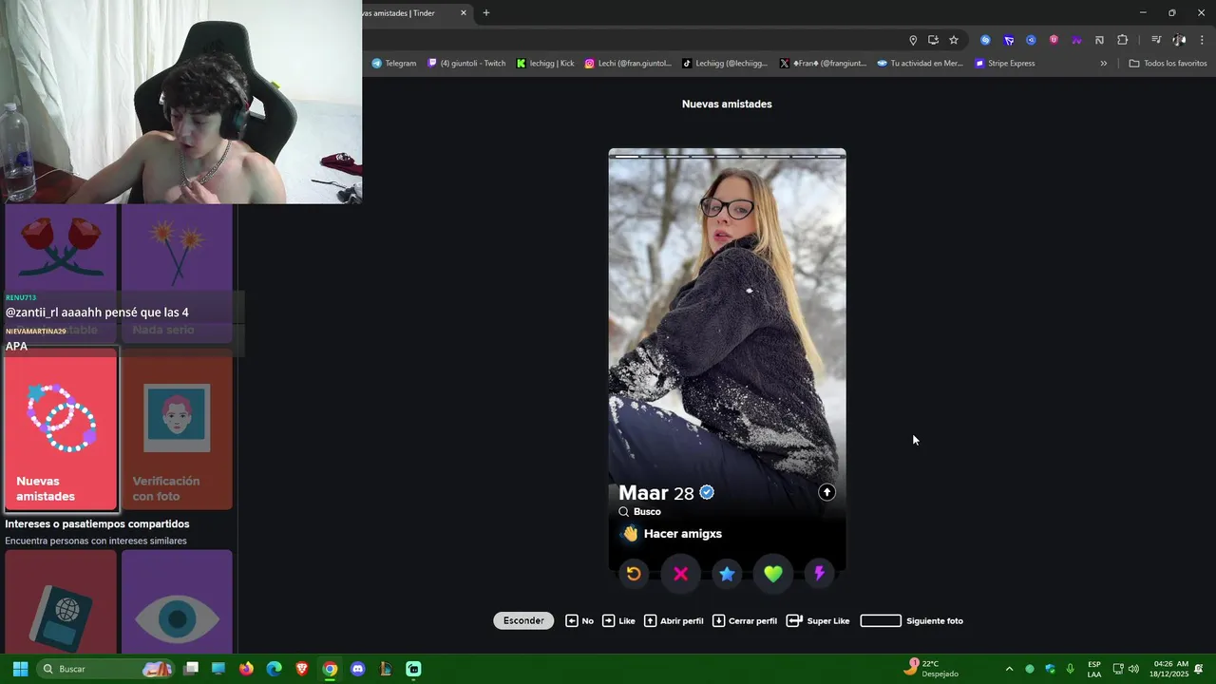The width and height of the screenshot is (1216, 684).
Task: Open the browser Extensions puzzle icon
Action: [x=1122, y=40]
